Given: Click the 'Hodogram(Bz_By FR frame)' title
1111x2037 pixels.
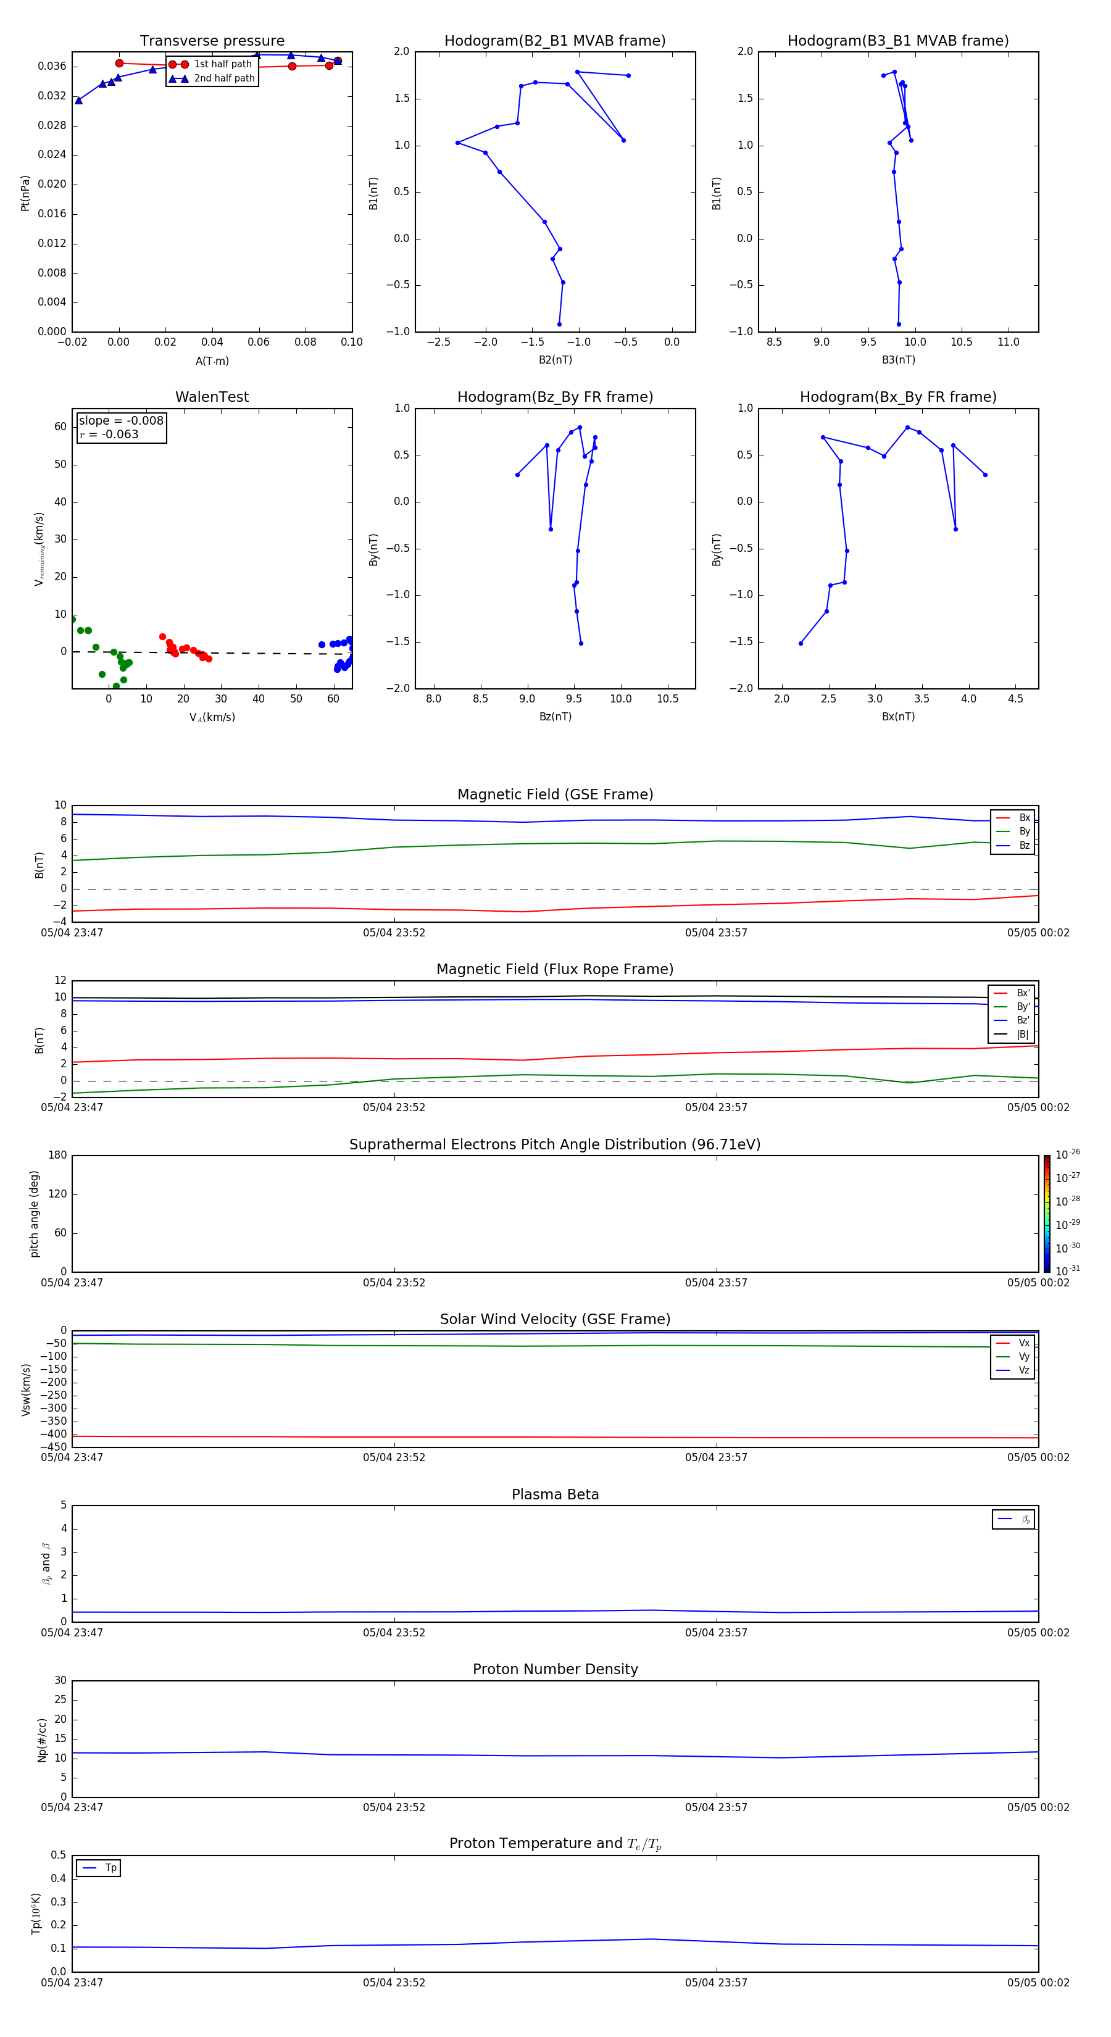Looking at the screenshot, I should point(555,397).
